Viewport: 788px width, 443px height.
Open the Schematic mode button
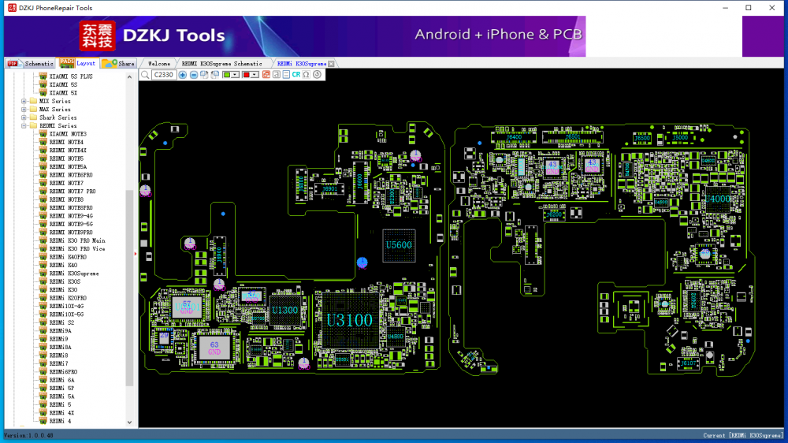coord(32,63)
